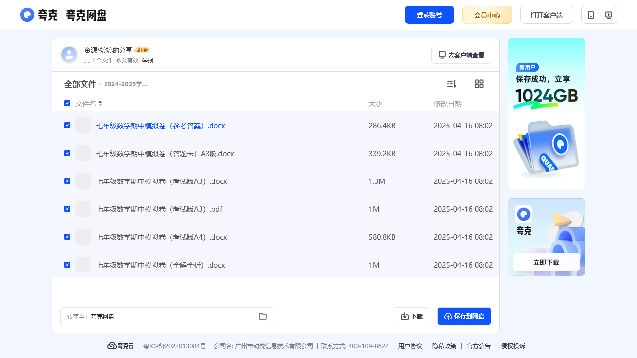Open file 七年级数学期中模拟卷（全解全析）.docx
This screenshot has height=358, width=637.
(x=161, y=265)
